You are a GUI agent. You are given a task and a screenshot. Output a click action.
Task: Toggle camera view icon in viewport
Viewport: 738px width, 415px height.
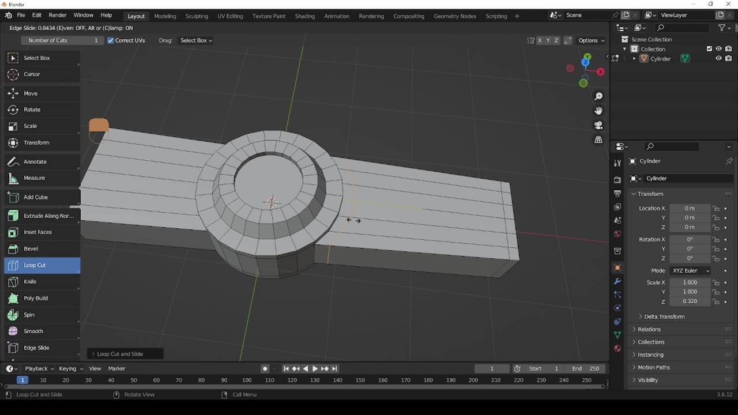click(x=598, y=125)
